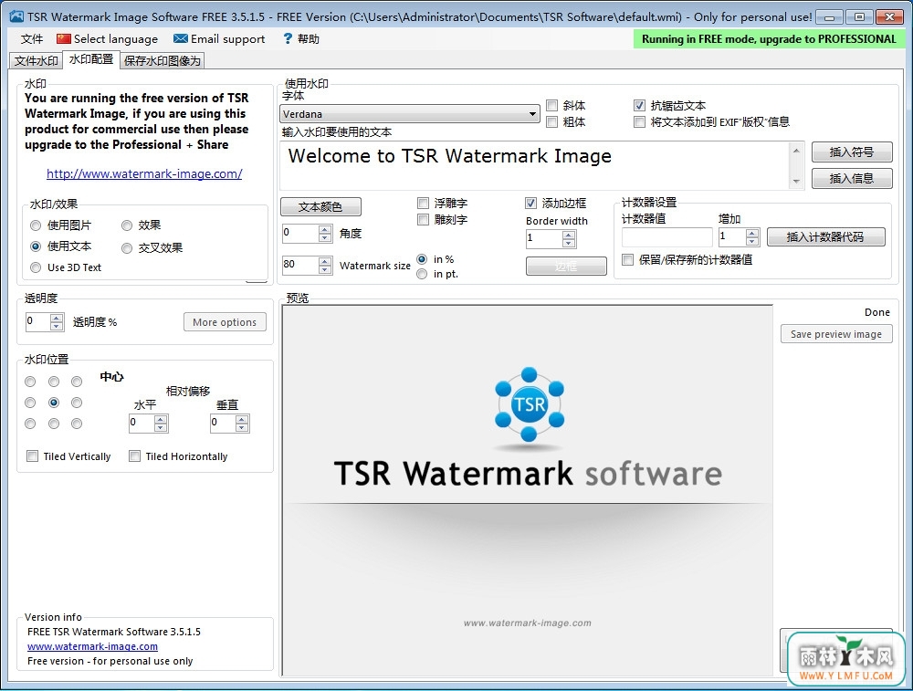Select the in % size radio button
This screenshot has width=913, height=691.
point(422,259)
